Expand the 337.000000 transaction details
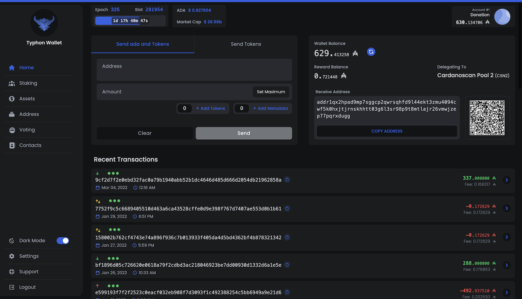 (506, 180)
